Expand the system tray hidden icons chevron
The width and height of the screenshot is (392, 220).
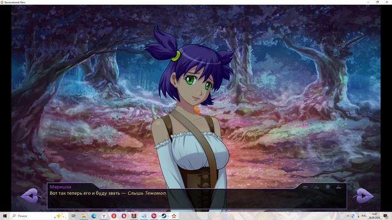pos(348,216)
